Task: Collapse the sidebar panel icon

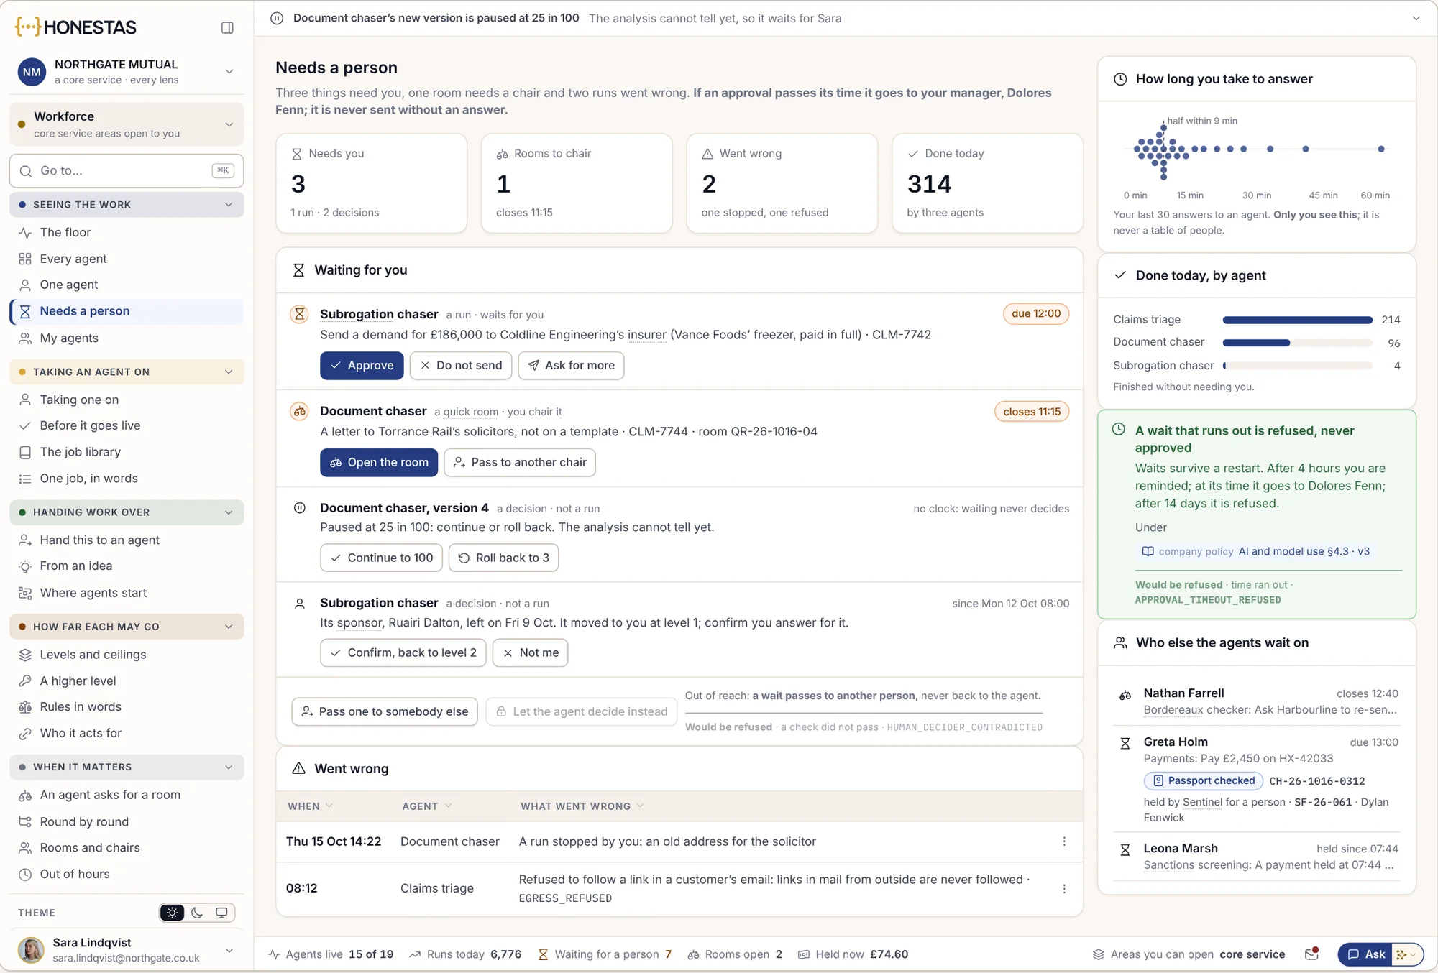Action: pyautogui.click(x=227, y=27)
